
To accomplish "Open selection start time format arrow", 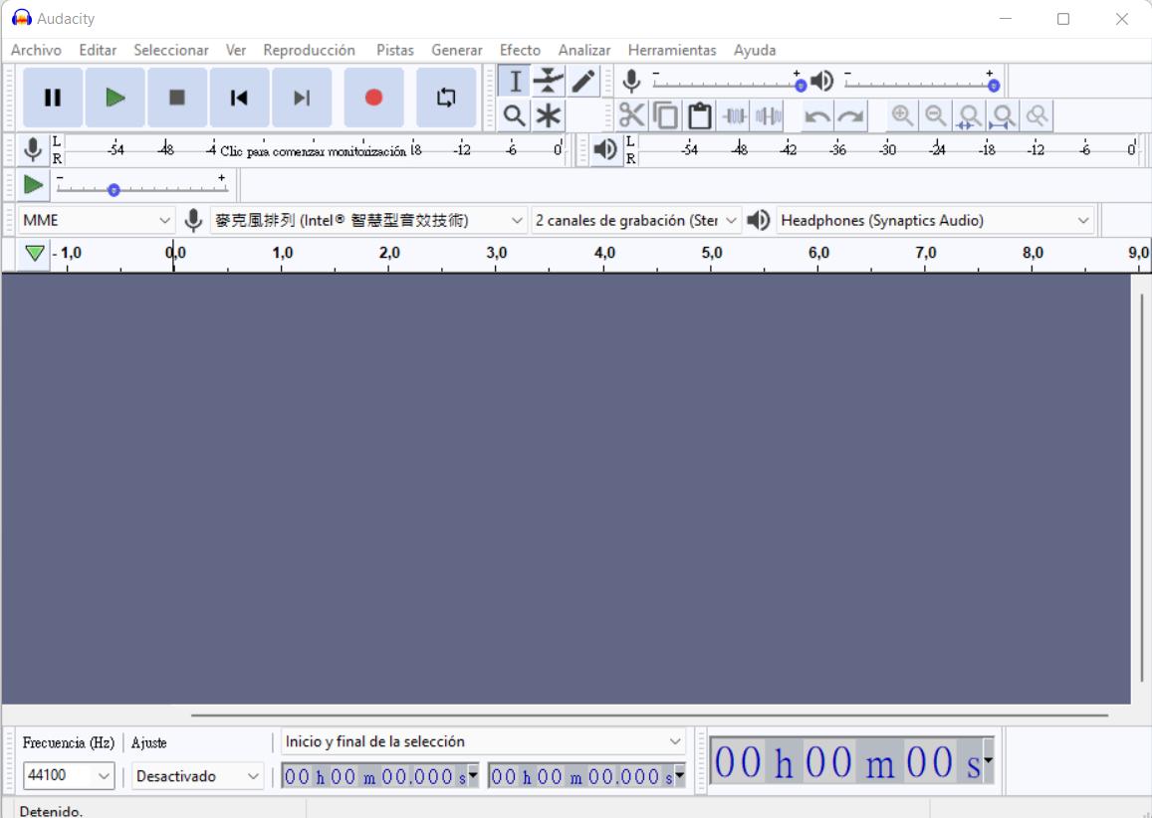I will point(472,774).
